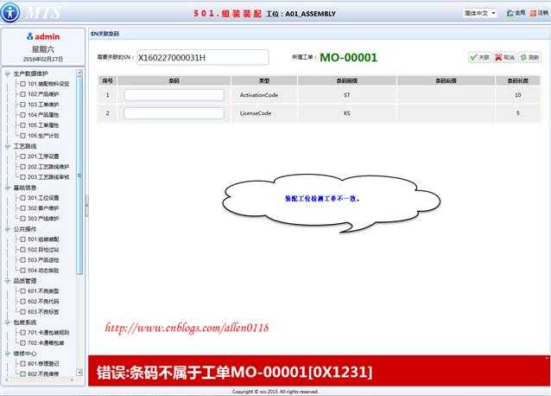
Task: Click barcode input for ActivationCode row
Action: 174,95
